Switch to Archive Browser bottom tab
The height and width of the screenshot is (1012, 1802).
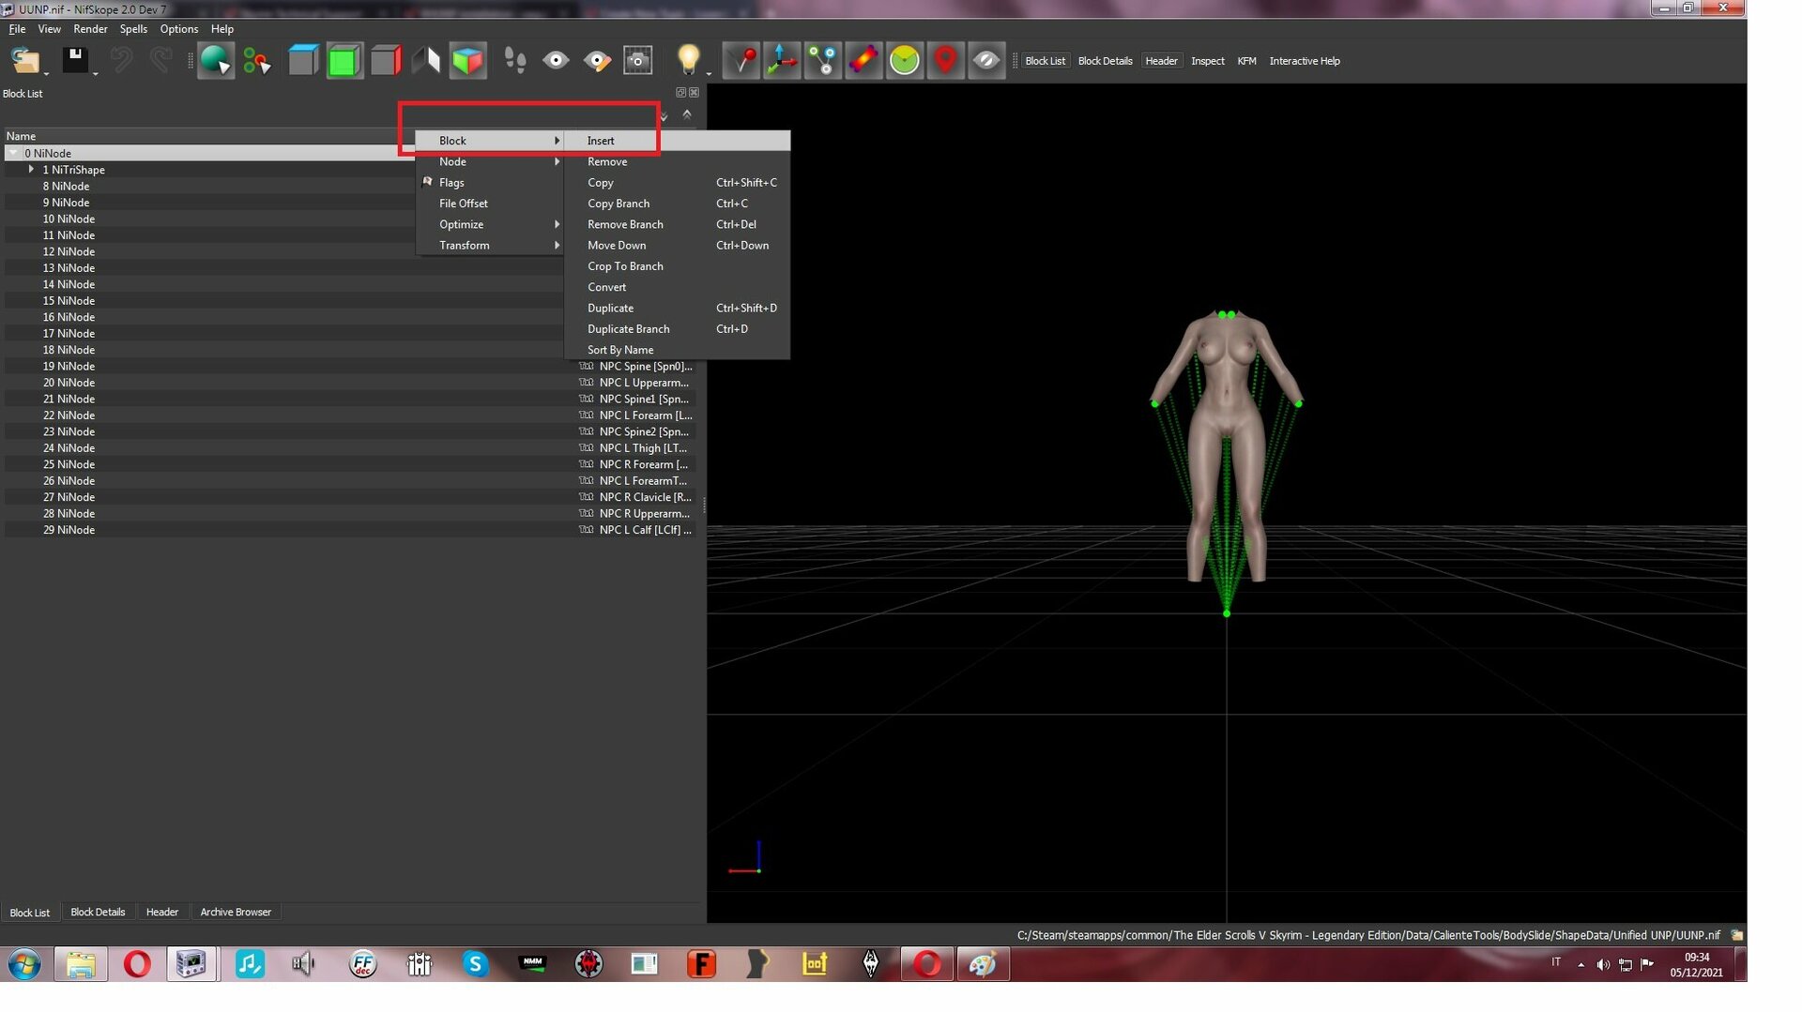click(x=235, y=912)
